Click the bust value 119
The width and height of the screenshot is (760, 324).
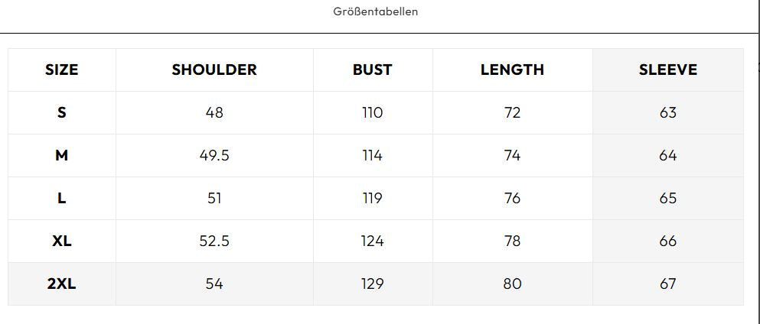[372, 198]
